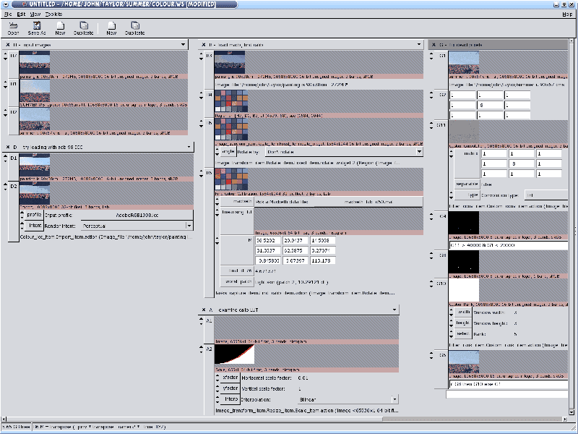Click the first New toolbar icon
Image resolution: width=578 pixels, height=434 pixels.
60,28
